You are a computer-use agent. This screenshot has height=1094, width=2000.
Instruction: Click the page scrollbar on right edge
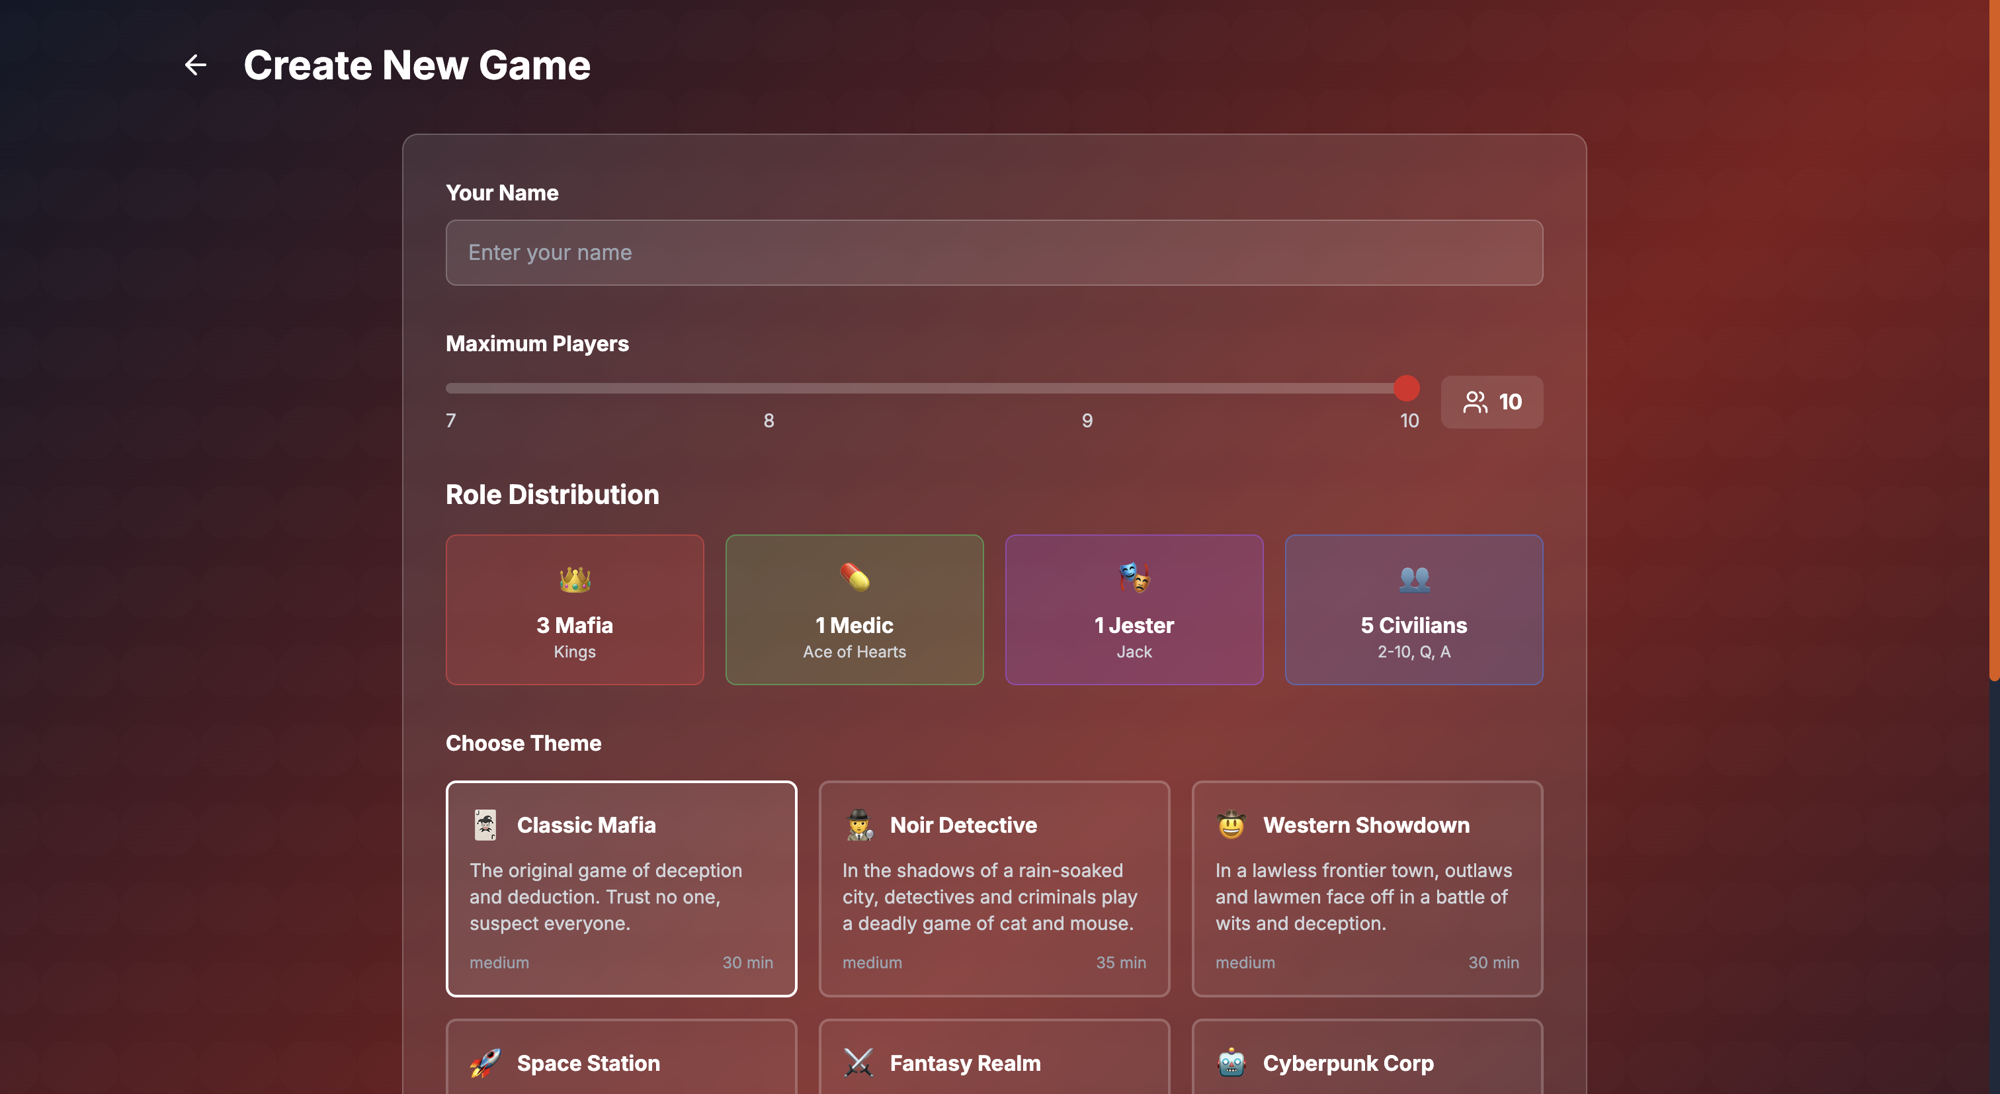pos(1994,342)
